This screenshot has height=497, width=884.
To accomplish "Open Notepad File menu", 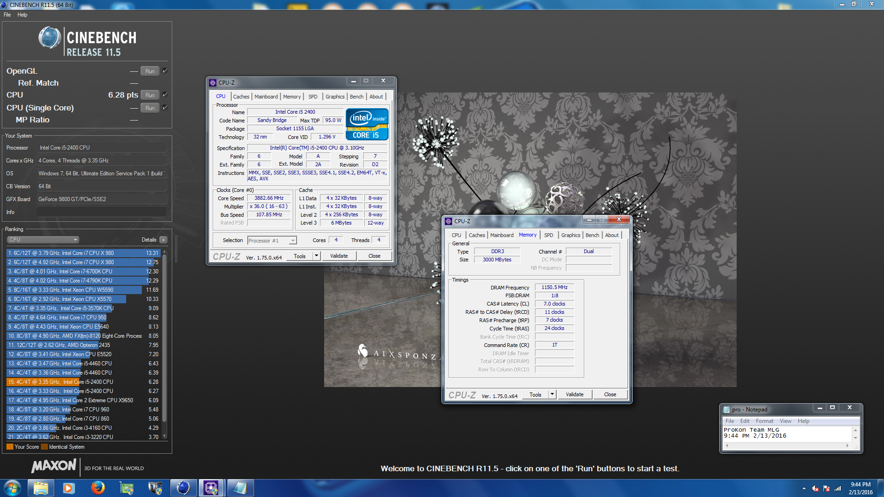I will [x=730, y=421].
